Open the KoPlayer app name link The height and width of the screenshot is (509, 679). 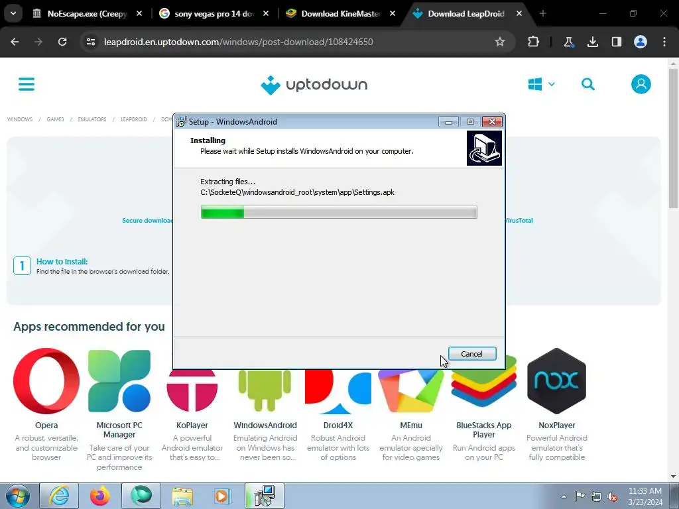tap(192, 425)
